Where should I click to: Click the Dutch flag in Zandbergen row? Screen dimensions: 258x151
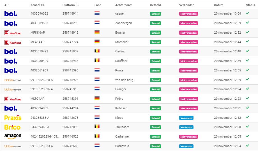(x=97, y=22)
